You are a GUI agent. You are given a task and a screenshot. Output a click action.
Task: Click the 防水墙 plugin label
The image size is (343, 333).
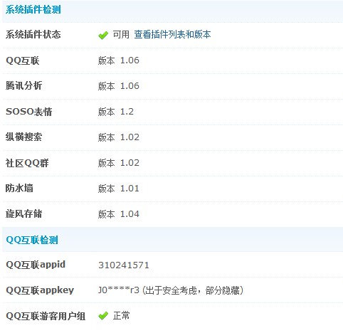click(x=19, y=188)
